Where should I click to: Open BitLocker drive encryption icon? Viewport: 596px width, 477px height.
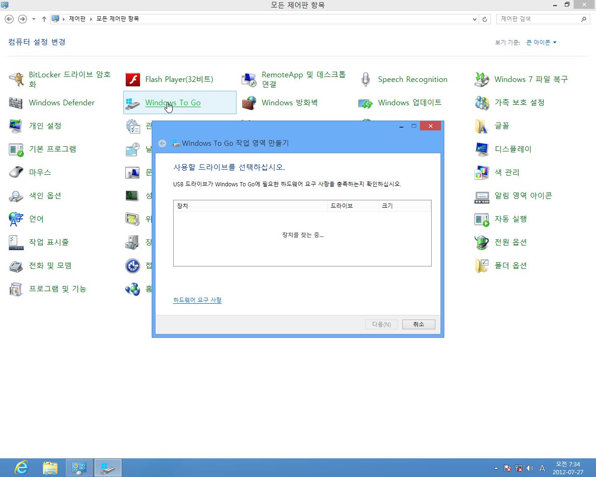(x=16, y=80)
